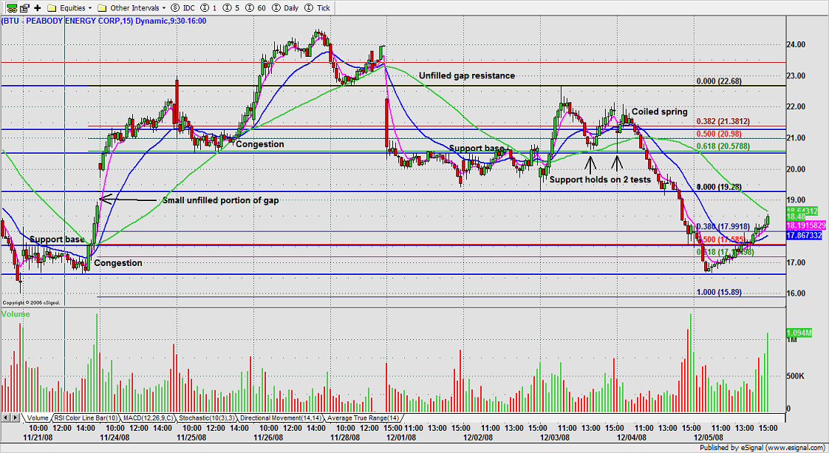829x453 pixels.
Task: Click the Fibonacci label 0.618 (20.5788)
Action: point(723,146)
